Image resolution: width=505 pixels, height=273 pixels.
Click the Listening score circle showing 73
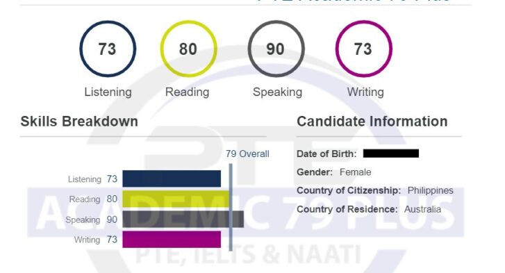(108, 49)
